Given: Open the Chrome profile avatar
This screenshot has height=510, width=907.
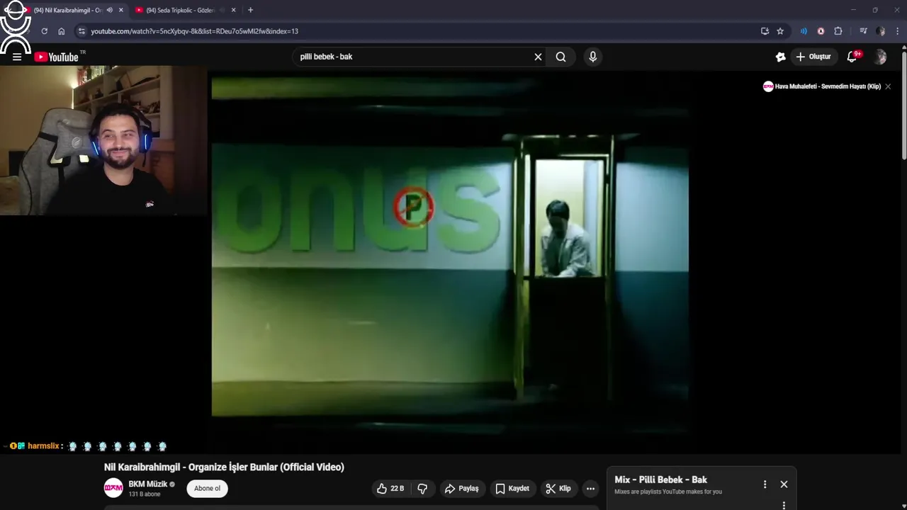Looking at the screenshot, I should [x=881, y=31].
